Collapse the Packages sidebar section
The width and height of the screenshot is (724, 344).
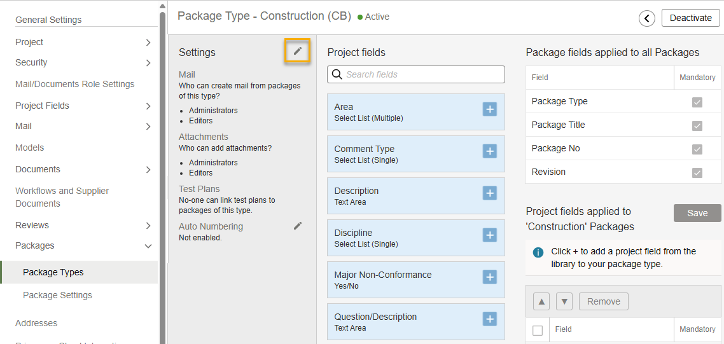click(x=148, y=246)
